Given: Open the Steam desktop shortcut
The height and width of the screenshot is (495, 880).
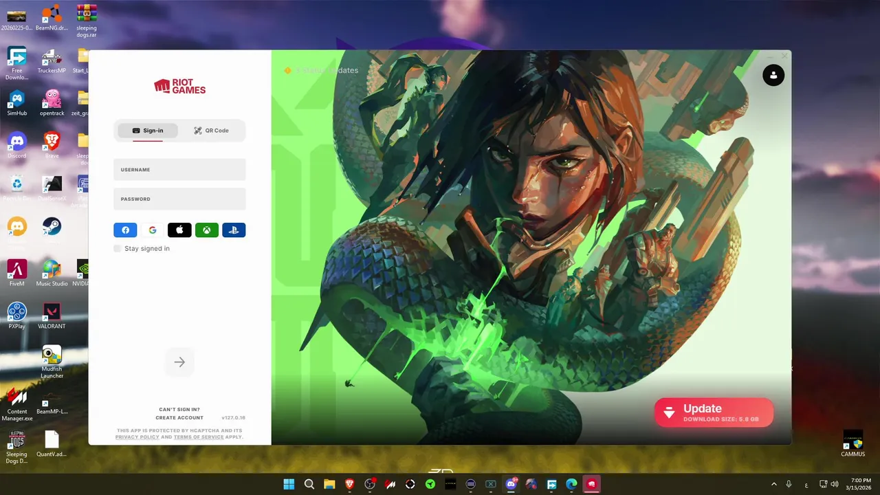Looking at the screenshot, I should point(52,226).
